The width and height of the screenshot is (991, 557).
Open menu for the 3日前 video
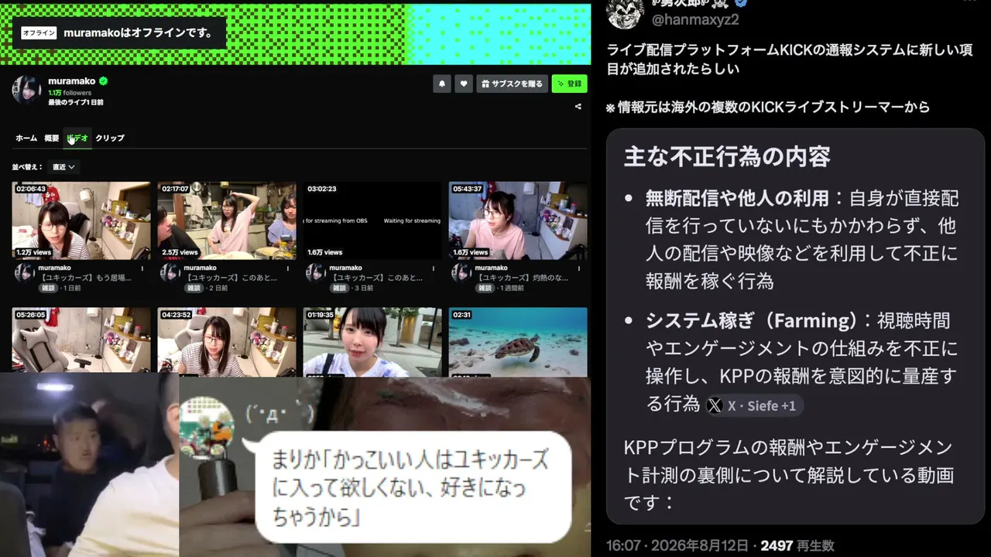pyautogui.click(x=433, y=268)
